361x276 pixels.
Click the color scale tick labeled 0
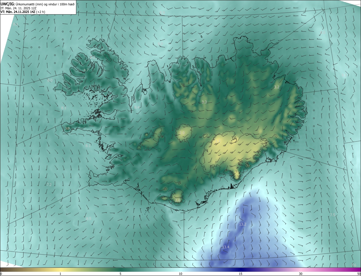(1, 274)
